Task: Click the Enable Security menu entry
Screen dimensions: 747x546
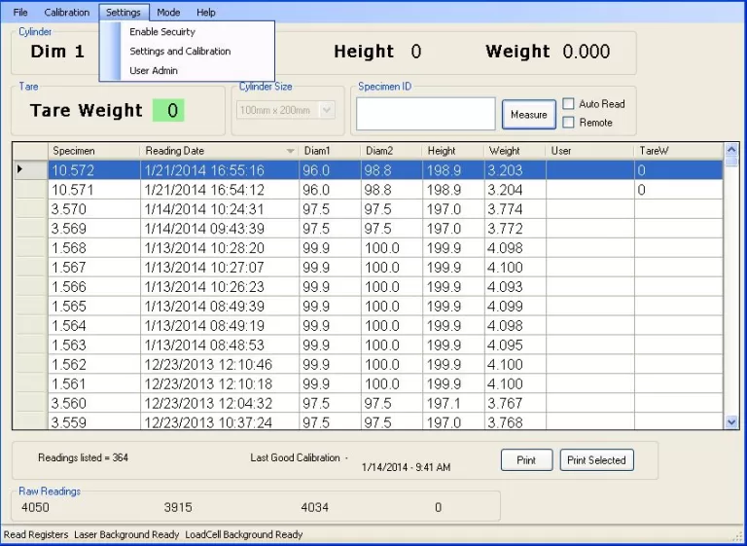Action: point(162,32)
